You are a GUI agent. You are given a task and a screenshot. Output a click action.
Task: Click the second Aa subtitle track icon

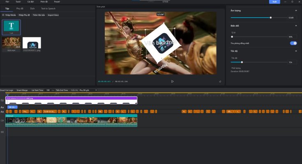pyautogui.click(x=2, y=112)
